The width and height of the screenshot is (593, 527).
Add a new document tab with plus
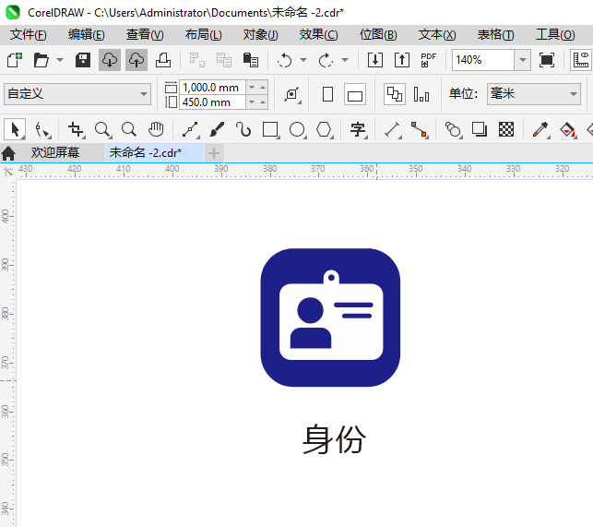tap(214, 153)
